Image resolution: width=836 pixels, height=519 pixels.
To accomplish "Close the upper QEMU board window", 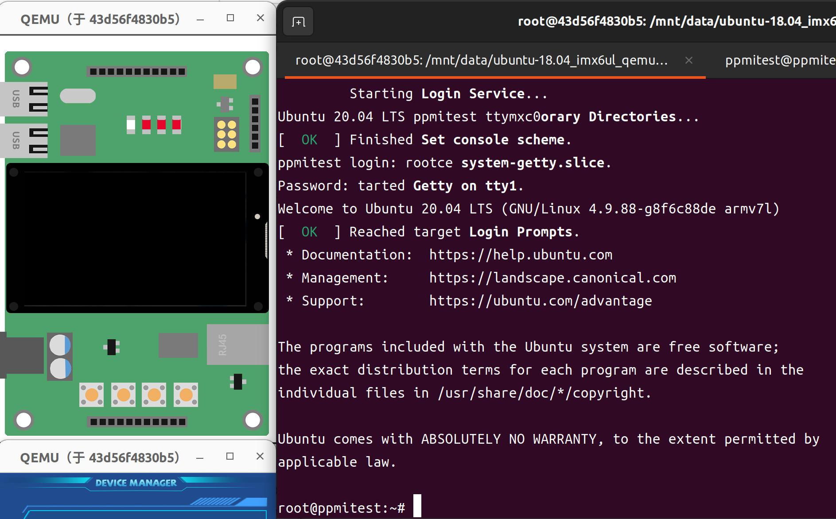I will coord(261,18).
